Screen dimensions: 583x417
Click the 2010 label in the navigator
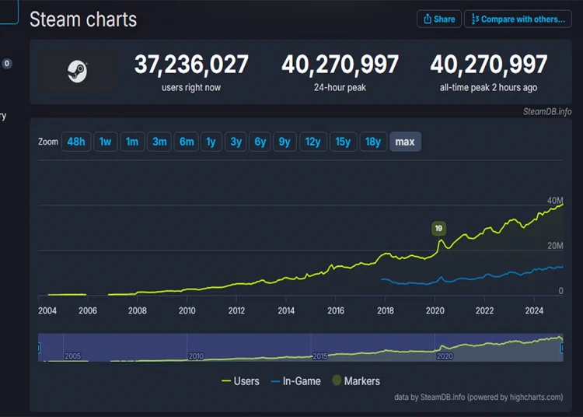coord(196,356)
